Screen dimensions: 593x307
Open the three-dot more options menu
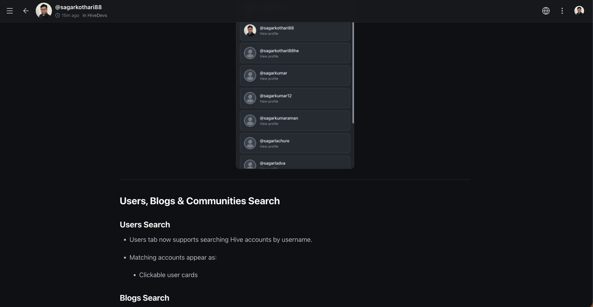tap(562, 11)
